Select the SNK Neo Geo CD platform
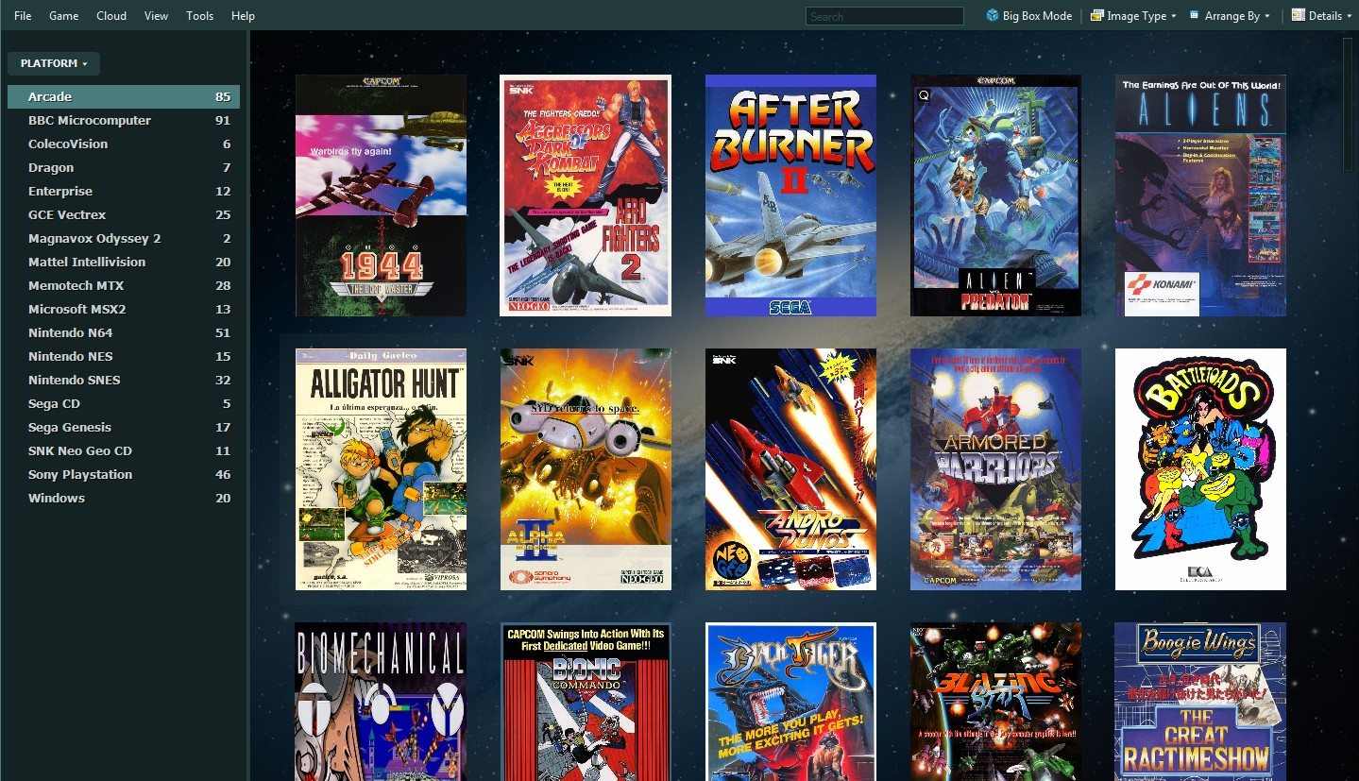The height and width of the screenshot is (781, 1359). tap(124, 450)
